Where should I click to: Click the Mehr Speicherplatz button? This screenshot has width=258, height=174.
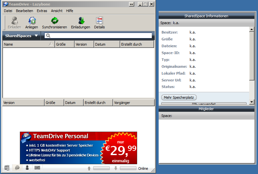click(x=179, y=97)
